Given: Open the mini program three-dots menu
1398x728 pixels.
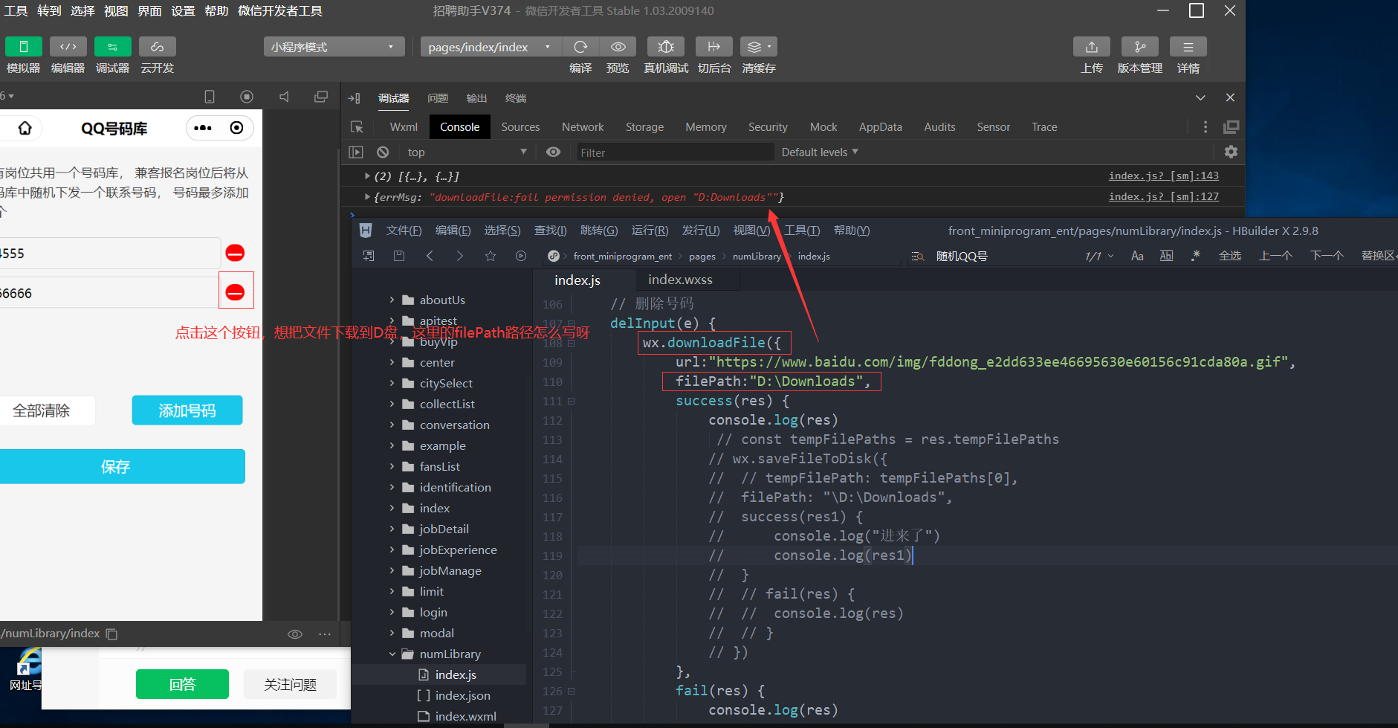Looking at the screenshot, I should [x=203, y=128].
